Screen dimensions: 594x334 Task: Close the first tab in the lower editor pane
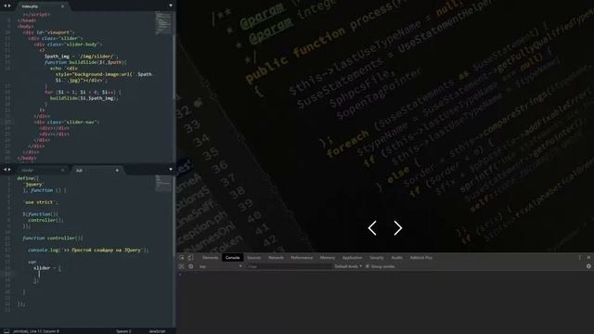click(x=62, y=171)
